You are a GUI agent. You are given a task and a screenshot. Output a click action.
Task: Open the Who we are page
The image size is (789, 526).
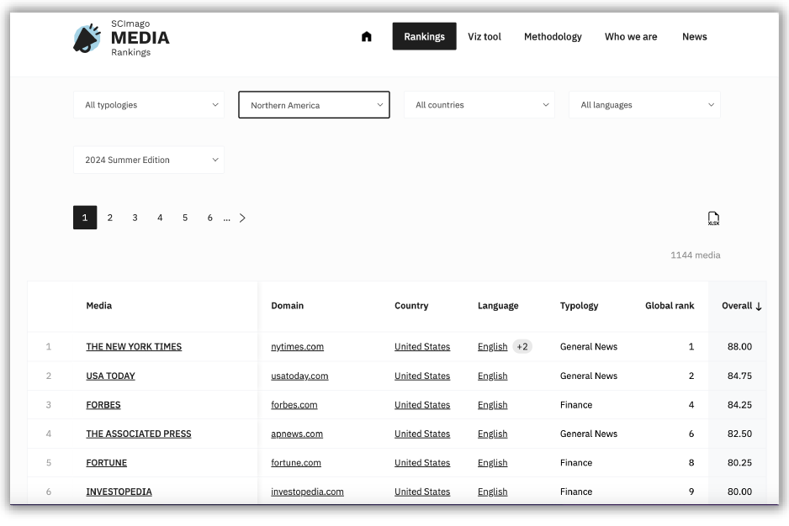click(631, 37)
